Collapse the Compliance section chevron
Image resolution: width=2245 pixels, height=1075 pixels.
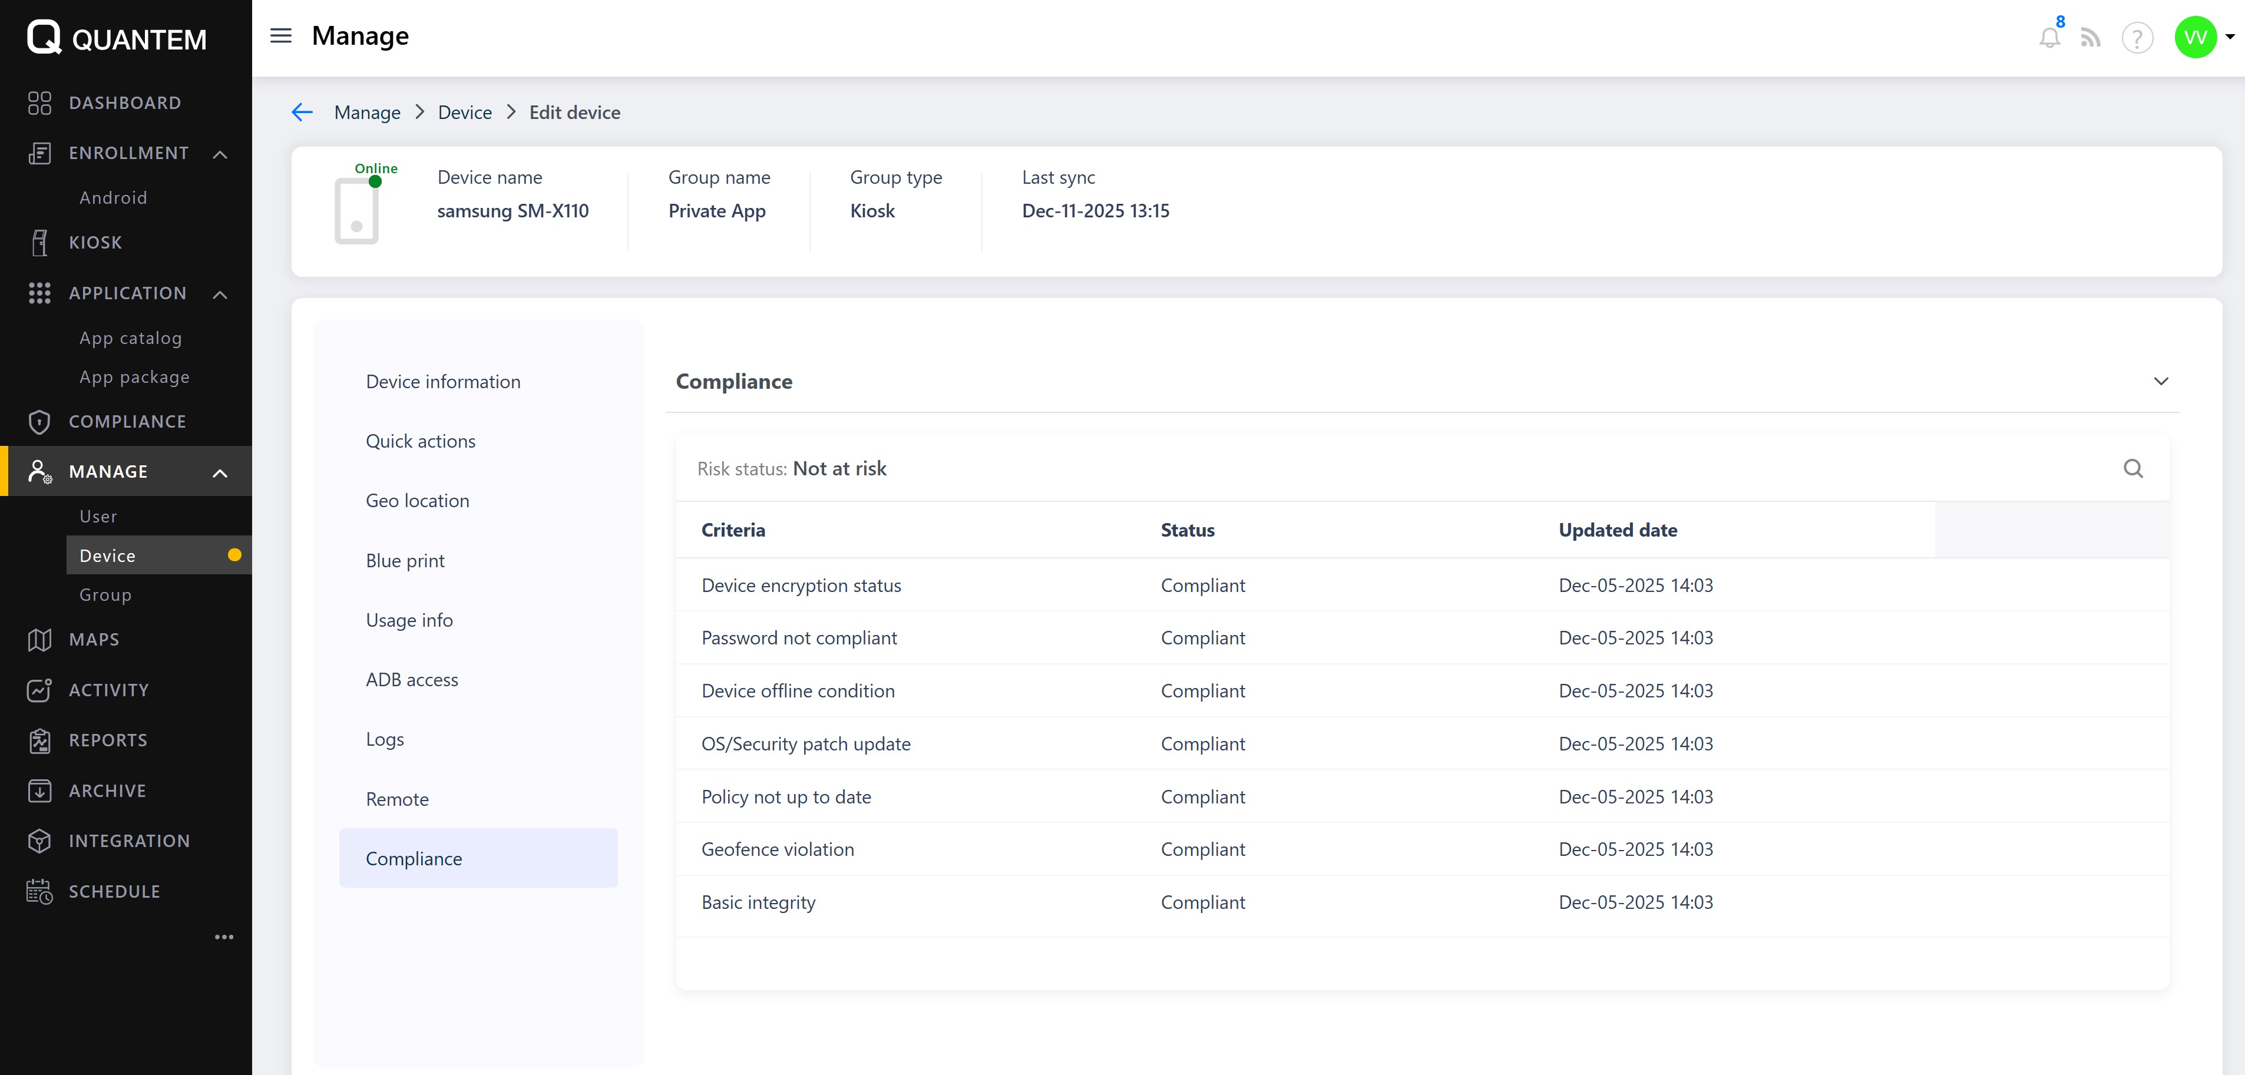pyautogui.click(x=2160, y=382)
